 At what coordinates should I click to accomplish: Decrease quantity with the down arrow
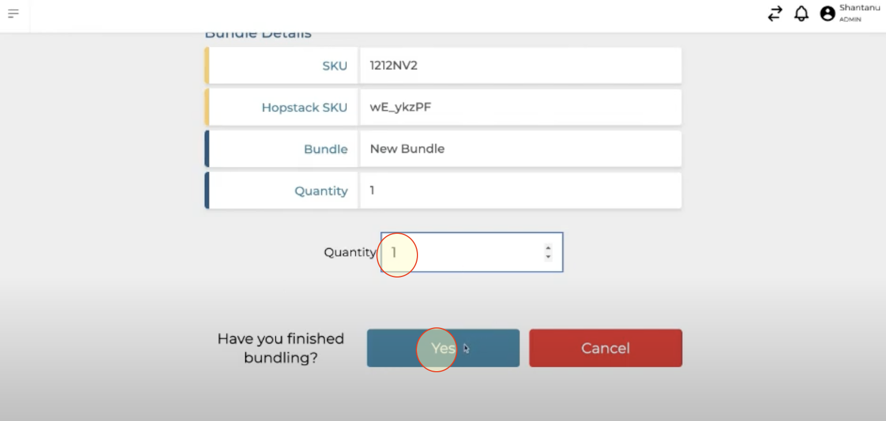point(548,256)
